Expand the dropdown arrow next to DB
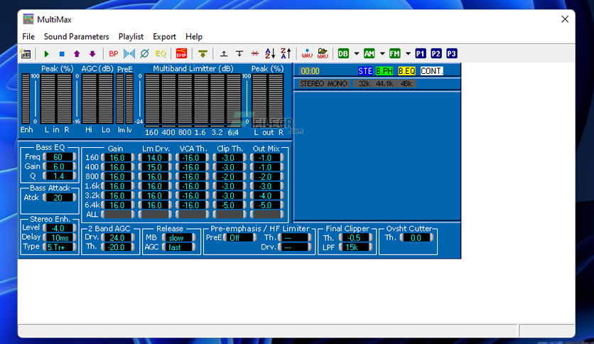594x344 pixels. (357, 54)
